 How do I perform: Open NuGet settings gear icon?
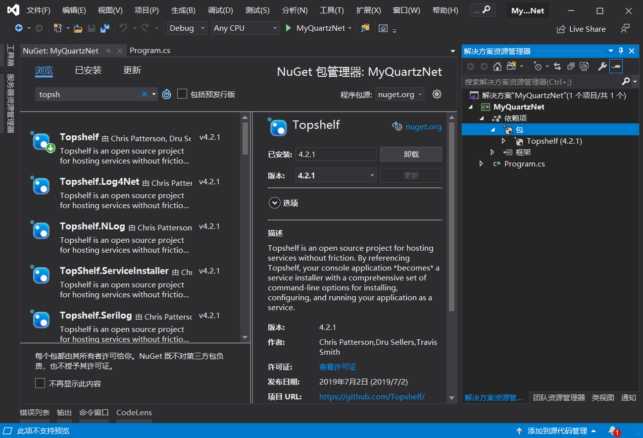tap(437, 94)
